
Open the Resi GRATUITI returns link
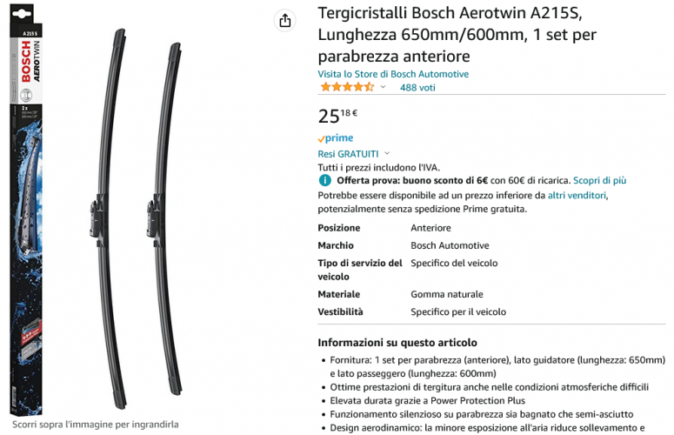click(348, 154)
